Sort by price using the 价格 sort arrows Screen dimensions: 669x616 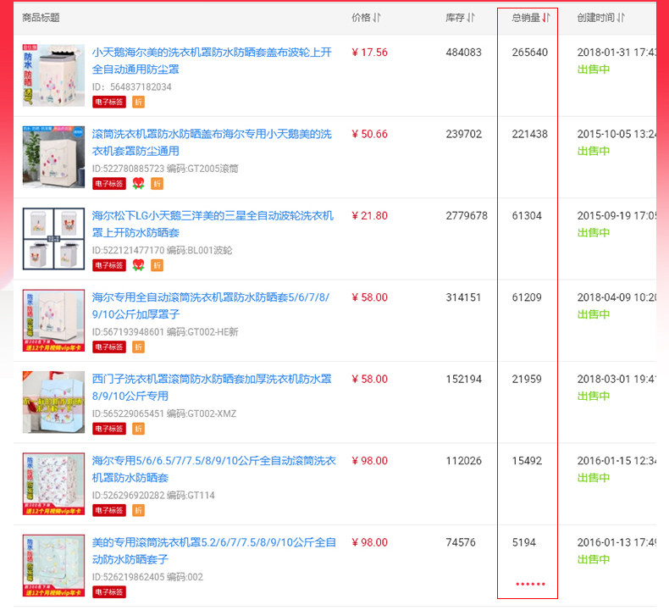click(x=376, y=18)
